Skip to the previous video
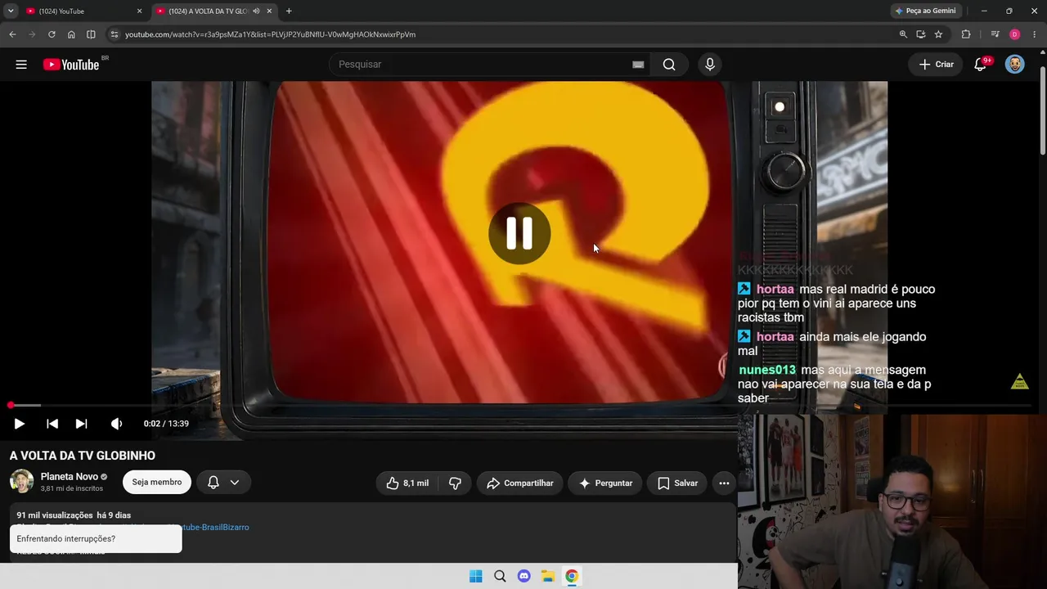 [52, 424]
